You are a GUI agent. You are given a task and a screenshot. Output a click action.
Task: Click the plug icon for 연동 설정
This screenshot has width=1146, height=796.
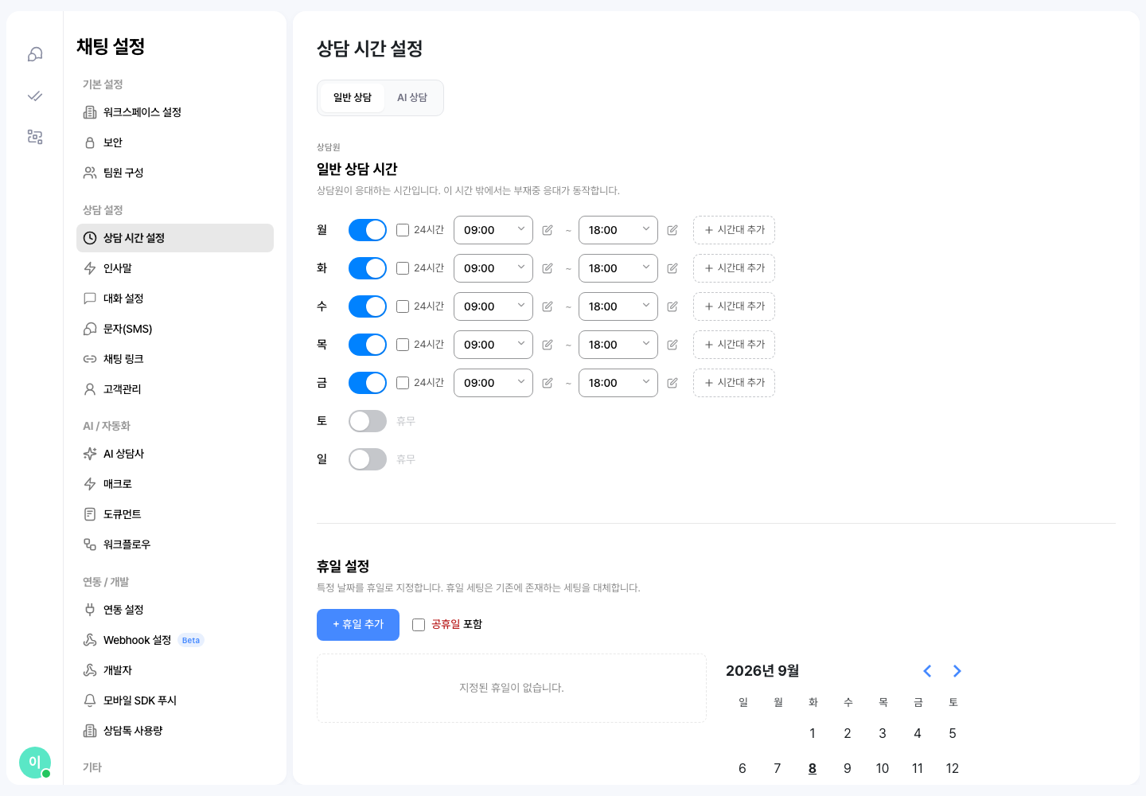[90, 610]
